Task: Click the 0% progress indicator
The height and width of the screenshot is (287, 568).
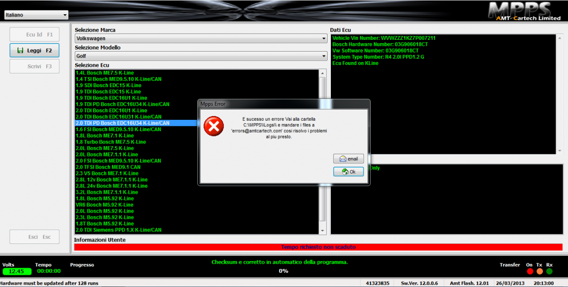Action: (x=283, y=271)
